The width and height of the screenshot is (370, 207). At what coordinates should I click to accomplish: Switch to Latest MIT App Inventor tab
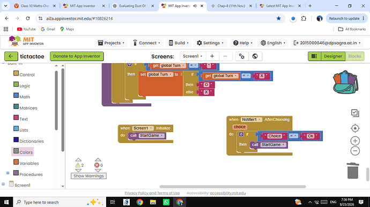click(280, 6)
